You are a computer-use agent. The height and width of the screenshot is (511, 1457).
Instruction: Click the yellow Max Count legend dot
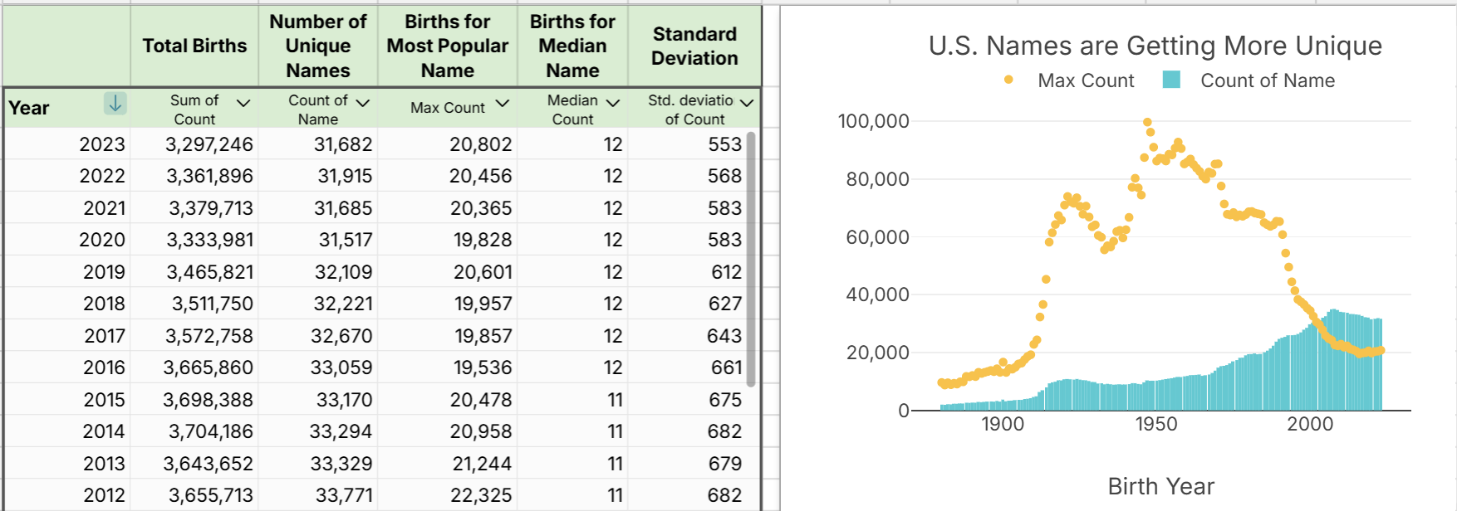1008,80
